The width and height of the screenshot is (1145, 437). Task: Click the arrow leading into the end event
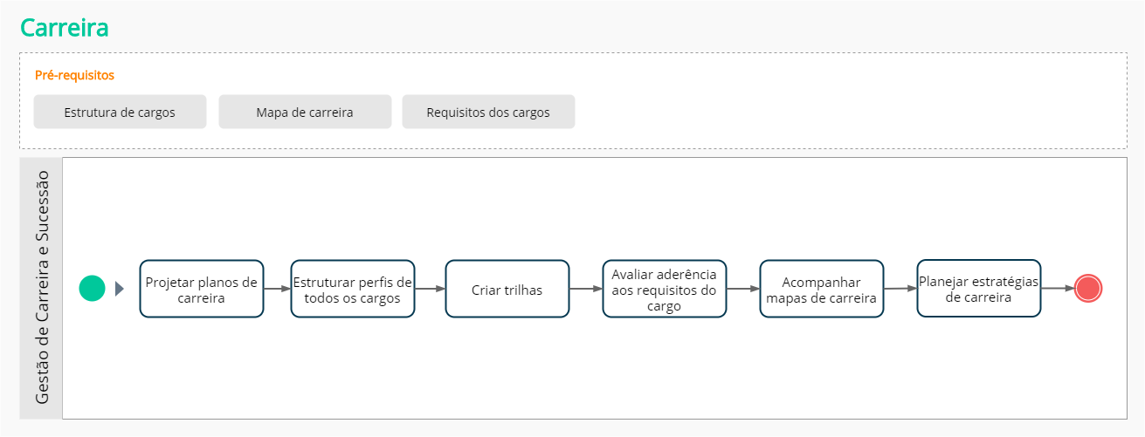coord(1058,288)
